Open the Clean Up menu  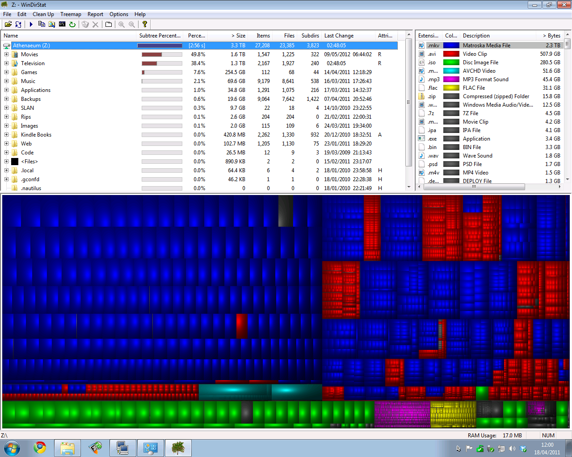coord(43,14)
